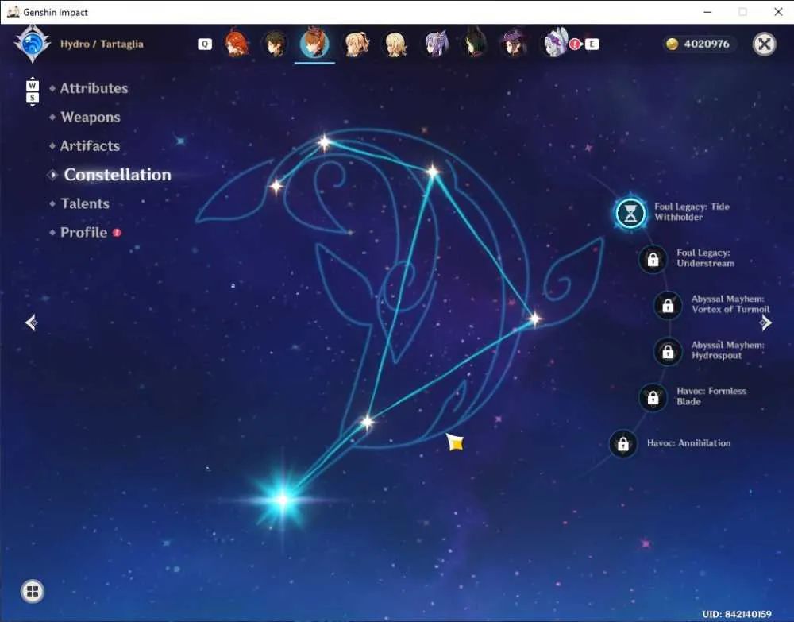Click the lock icon for Abyssal Mayhem: Hydrospout
The image size is (794, 622).
668,352
